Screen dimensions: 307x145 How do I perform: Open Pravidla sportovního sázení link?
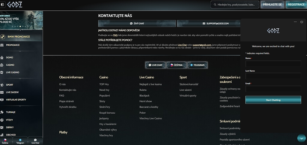[x=234, y=140]
